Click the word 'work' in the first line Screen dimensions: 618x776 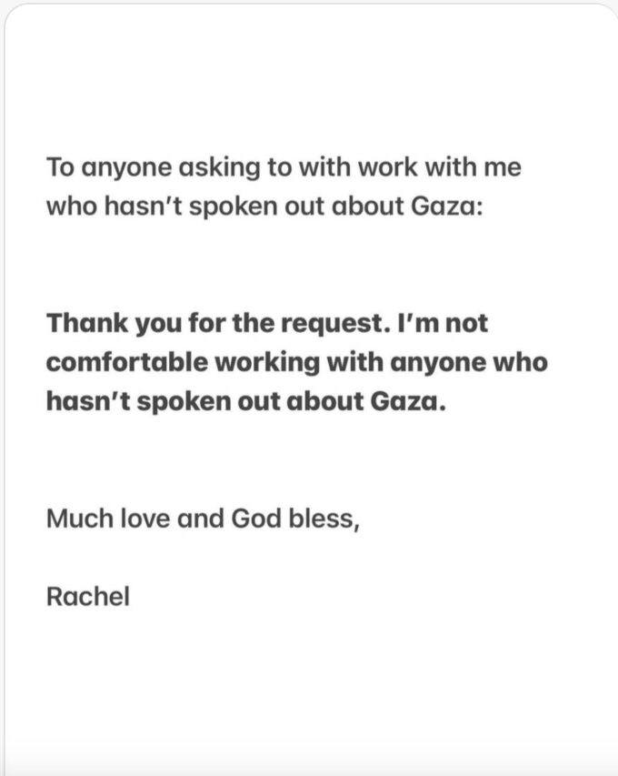click(387, 166)
